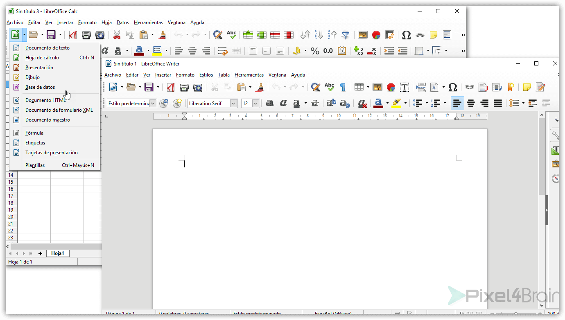Open Find & Replace in Calc toolbar

click(218, 35)
